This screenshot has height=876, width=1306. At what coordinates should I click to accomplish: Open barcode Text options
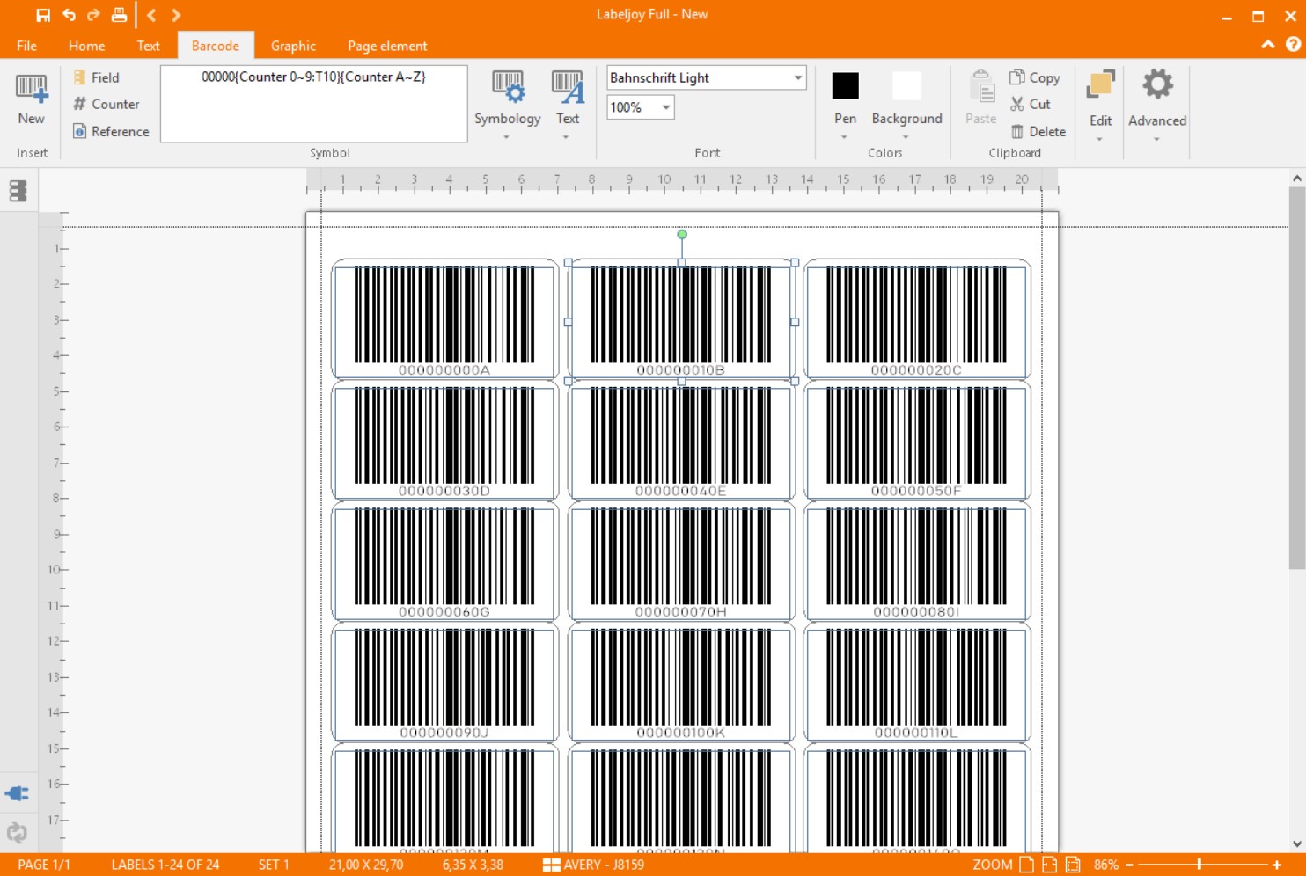coord(568,105)
